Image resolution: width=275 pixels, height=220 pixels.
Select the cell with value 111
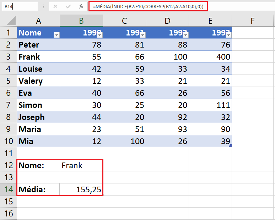[210, 105]
